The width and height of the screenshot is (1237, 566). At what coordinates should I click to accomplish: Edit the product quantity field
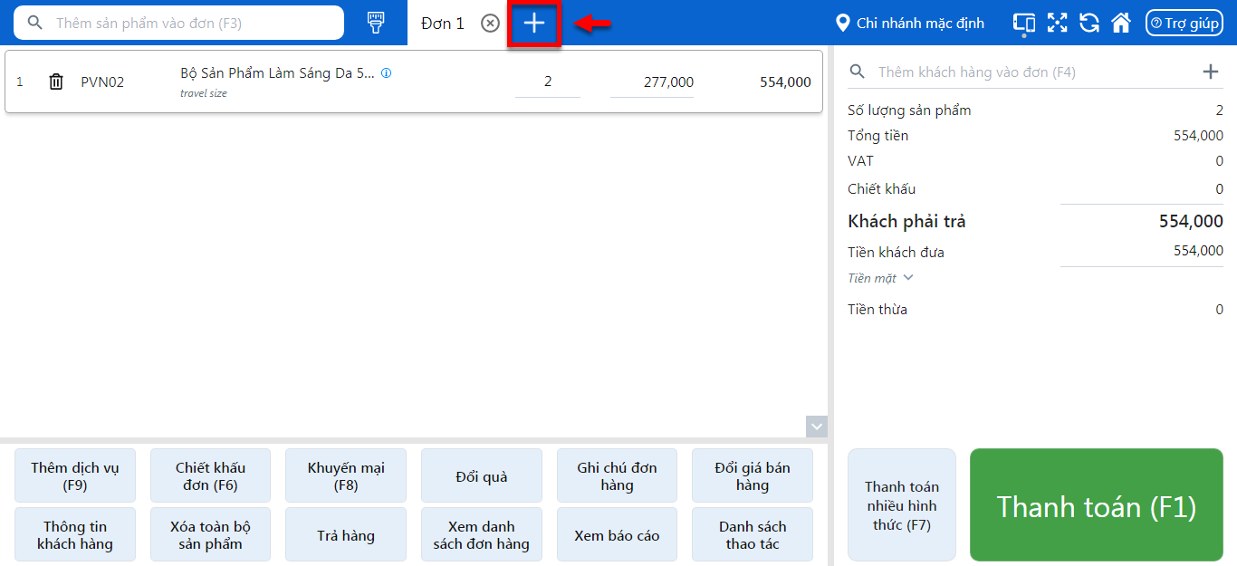coord(548,82)
